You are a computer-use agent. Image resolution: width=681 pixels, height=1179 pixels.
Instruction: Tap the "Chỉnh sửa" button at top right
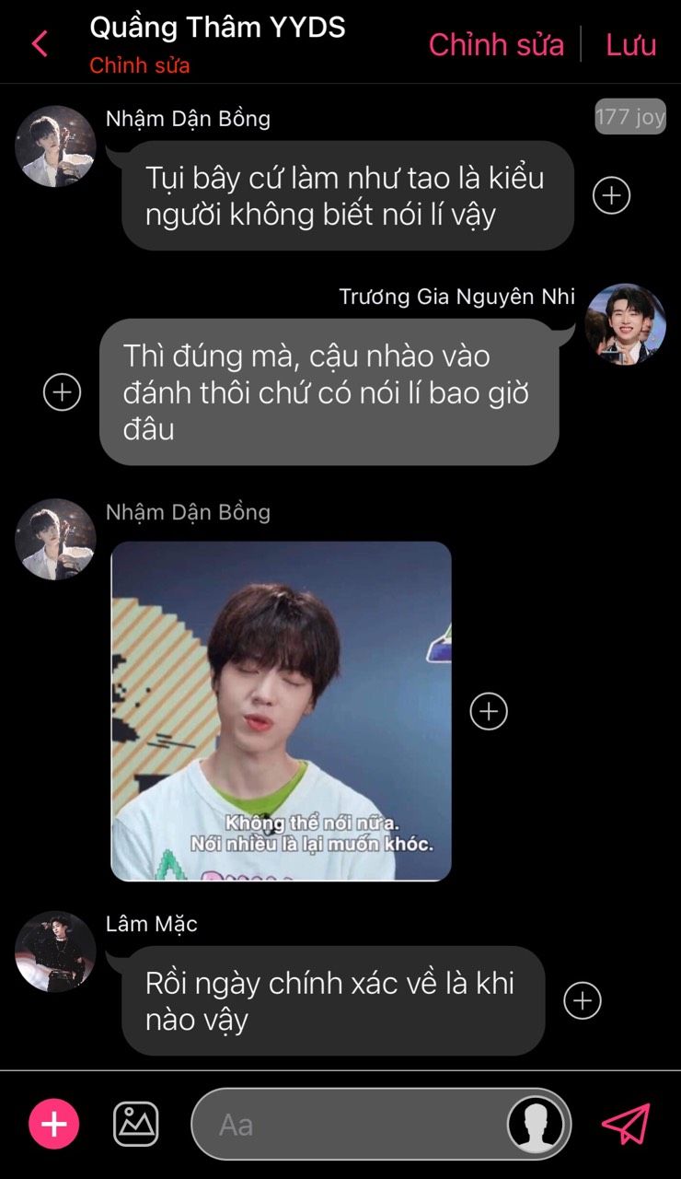tap(496, 44)
